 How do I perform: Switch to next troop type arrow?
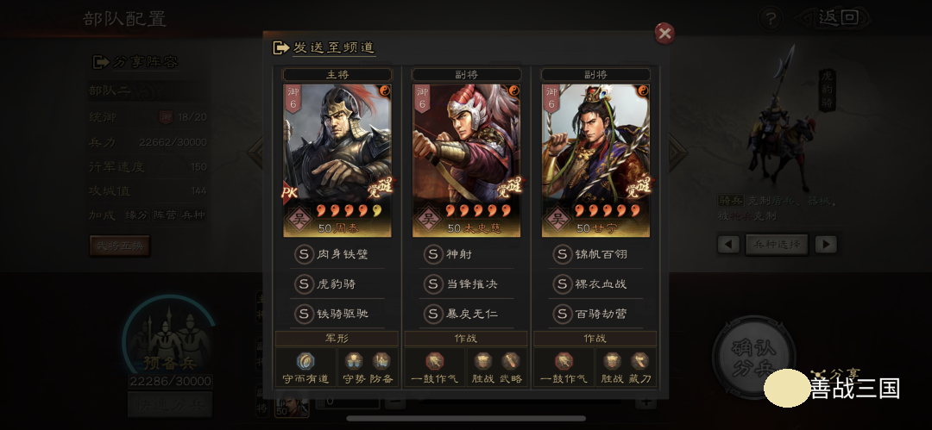tap(826, 244)
